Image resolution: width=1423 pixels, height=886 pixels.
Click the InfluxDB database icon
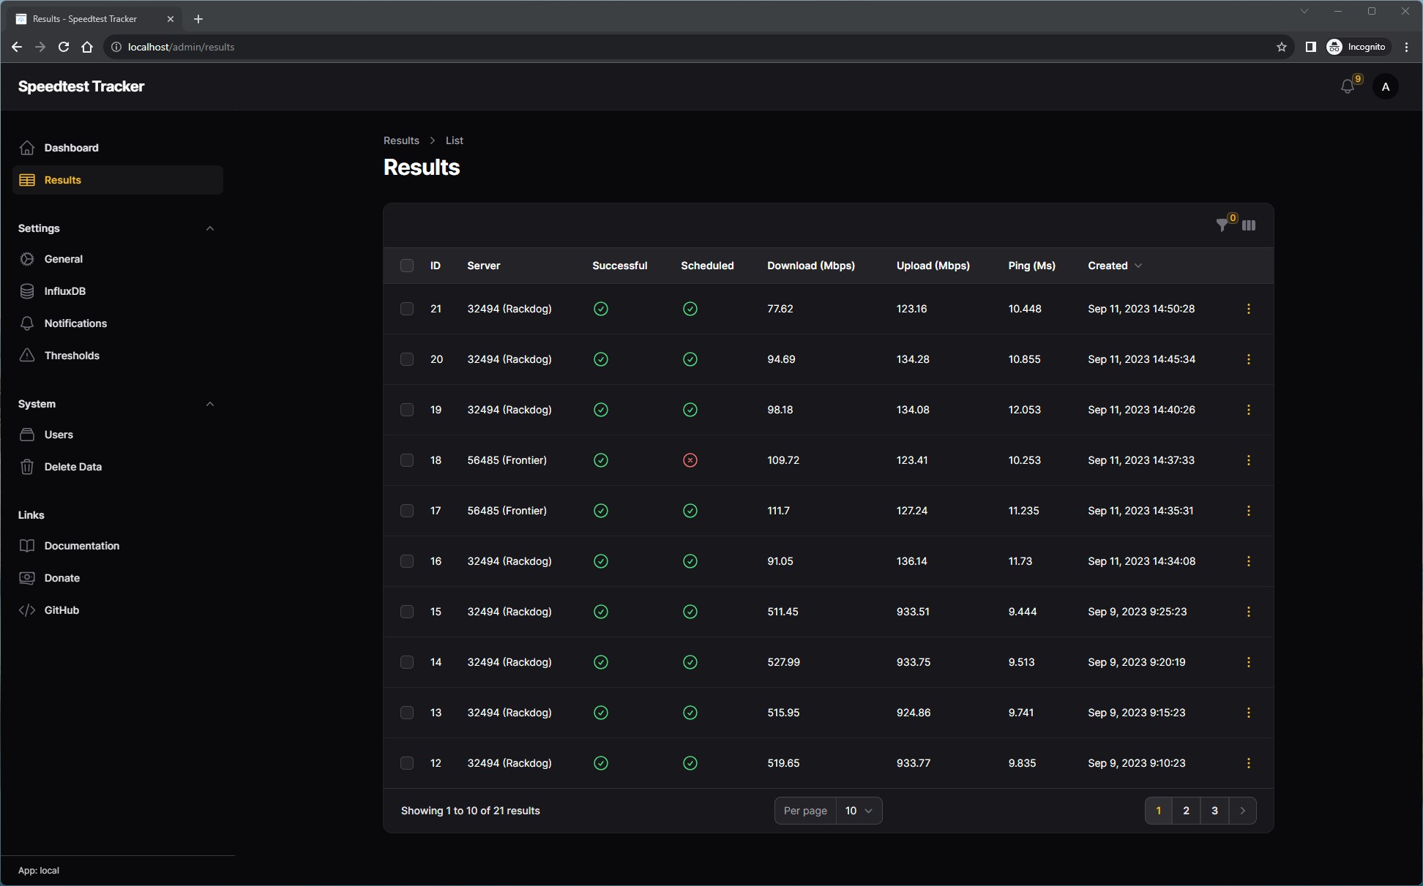[27, 291]
